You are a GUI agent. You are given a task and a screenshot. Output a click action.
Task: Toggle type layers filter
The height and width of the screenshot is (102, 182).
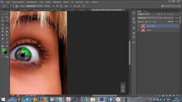click(x=165, y=14)
